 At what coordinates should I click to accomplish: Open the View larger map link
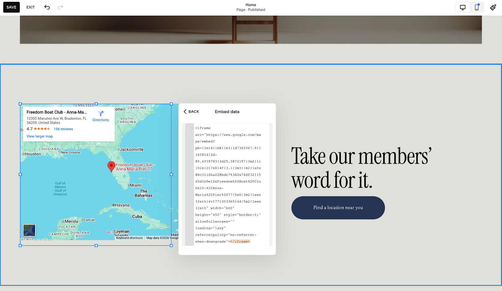(x=40, y=136)
